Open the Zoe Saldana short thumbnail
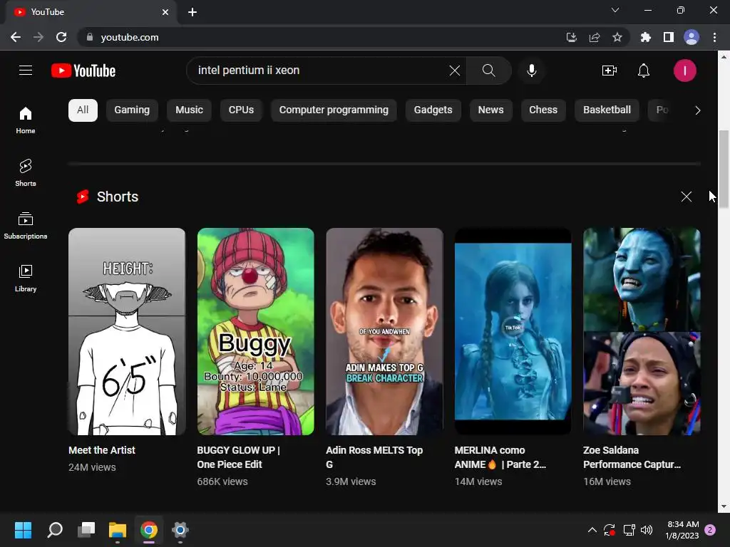This screenshot has height=547, width=730. coord(642,332)
